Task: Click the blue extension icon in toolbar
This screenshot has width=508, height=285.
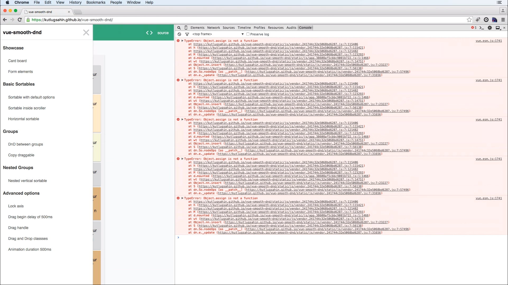Action: click(495, 20)
